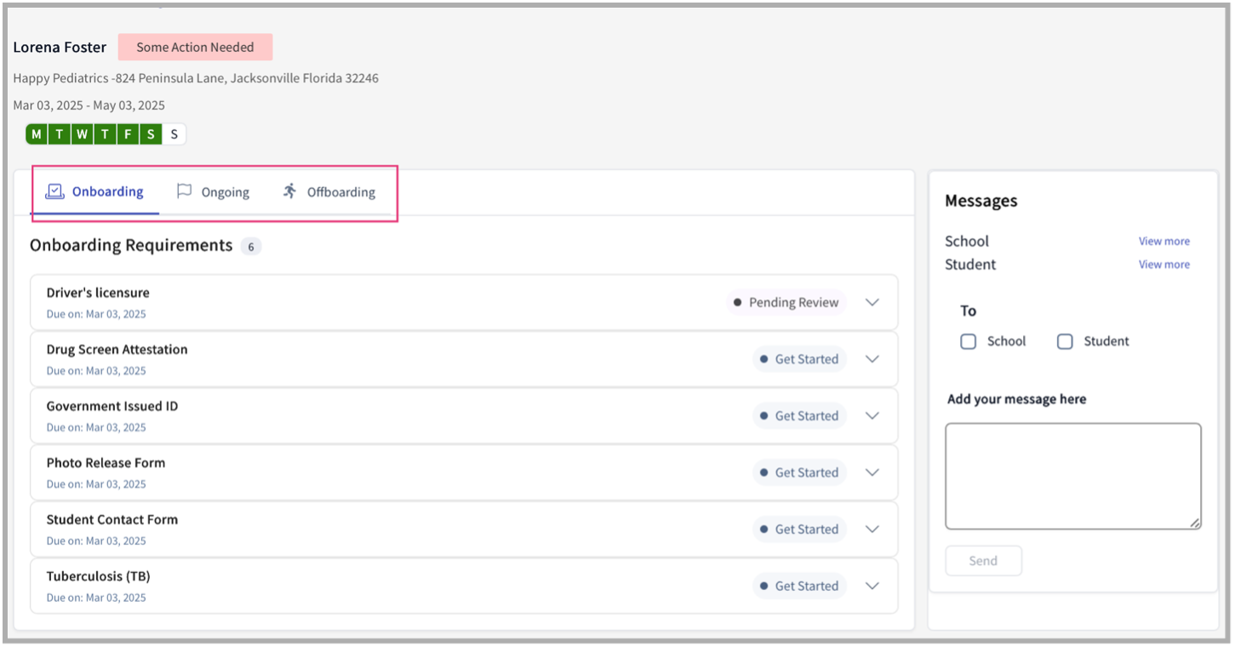Click View more next to School messages
Image resolution: width=1235 pixels, height=646 pixels.
click(1164, 241)
